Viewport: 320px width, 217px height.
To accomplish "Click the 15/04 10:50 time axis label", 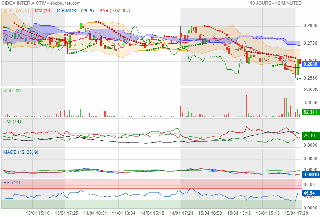I will pos(210,213).
